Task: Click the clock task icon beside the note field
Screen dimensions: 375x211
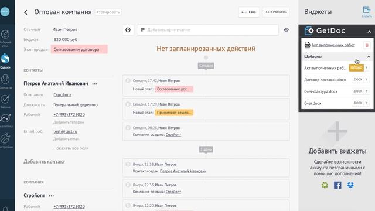Action: [x=128, y=30]
